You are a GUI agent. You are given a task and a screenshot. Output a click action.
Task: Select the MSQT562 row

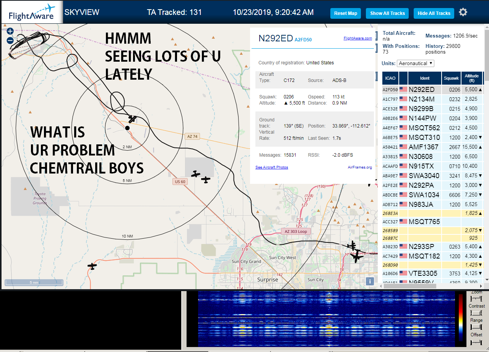pos(432,128)
